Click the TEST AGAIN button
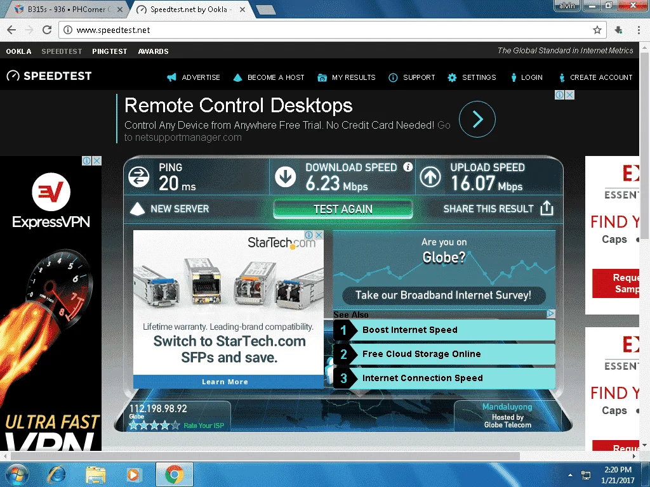This screenshot has width=650, height=487. 343,209
